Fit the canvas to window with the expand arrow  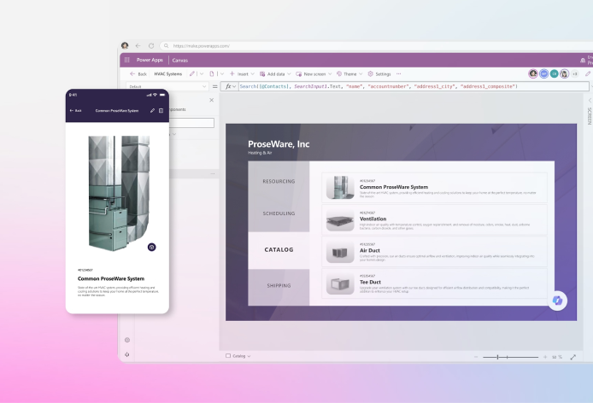click(x=573, y=357)
